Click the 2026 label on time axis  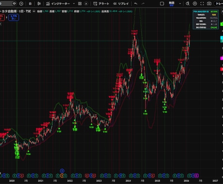tap(186, 181)
